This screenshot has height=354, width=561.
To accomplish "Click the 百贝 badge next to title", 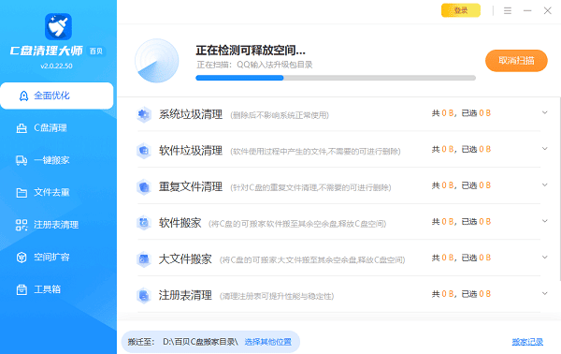I will tap(96, 52).
